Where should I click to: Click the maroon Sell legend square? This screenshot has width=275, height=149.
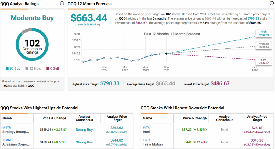(48, 68)
